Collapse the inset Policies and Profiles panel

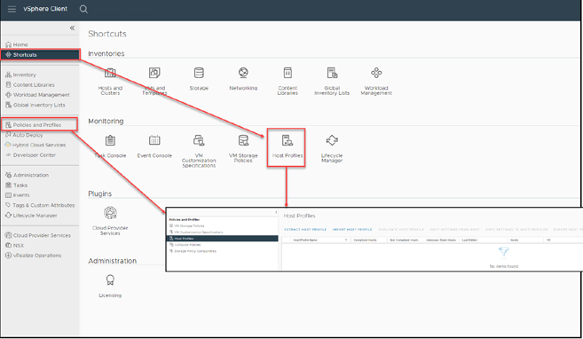276,212
